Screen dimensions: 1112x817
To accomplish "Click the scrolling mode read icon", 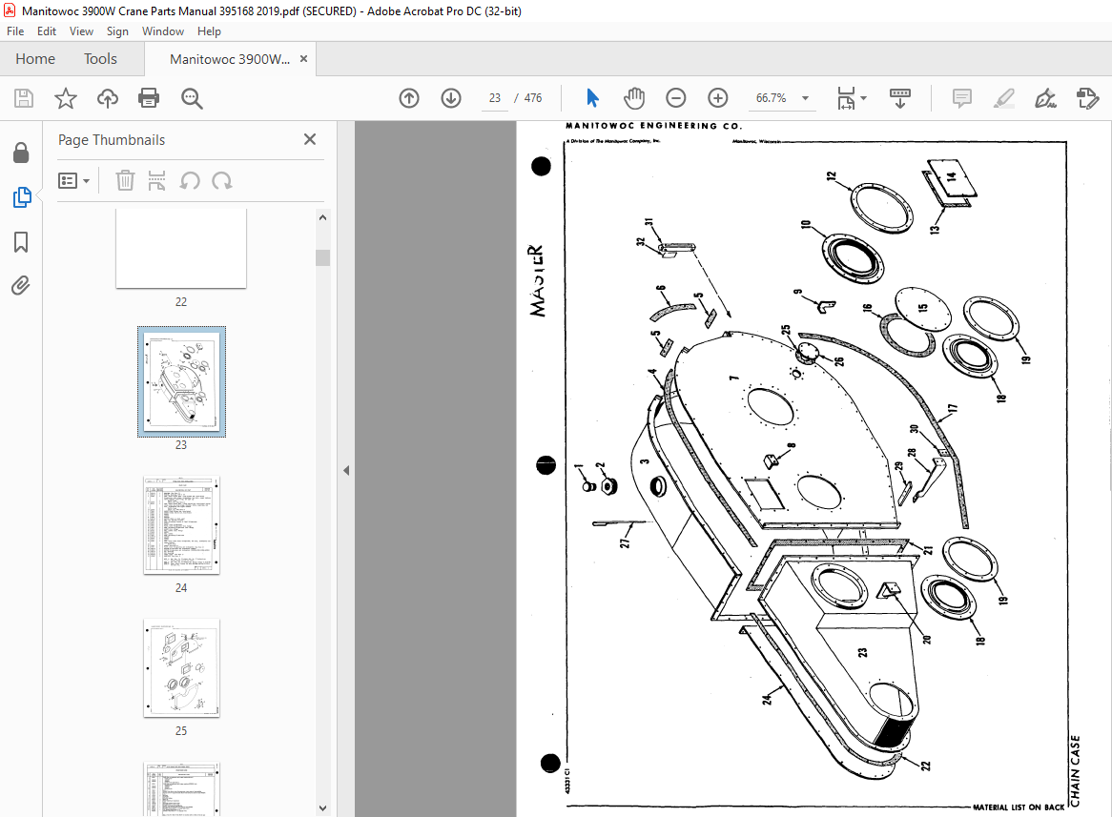I will click(x=900, y=98).
